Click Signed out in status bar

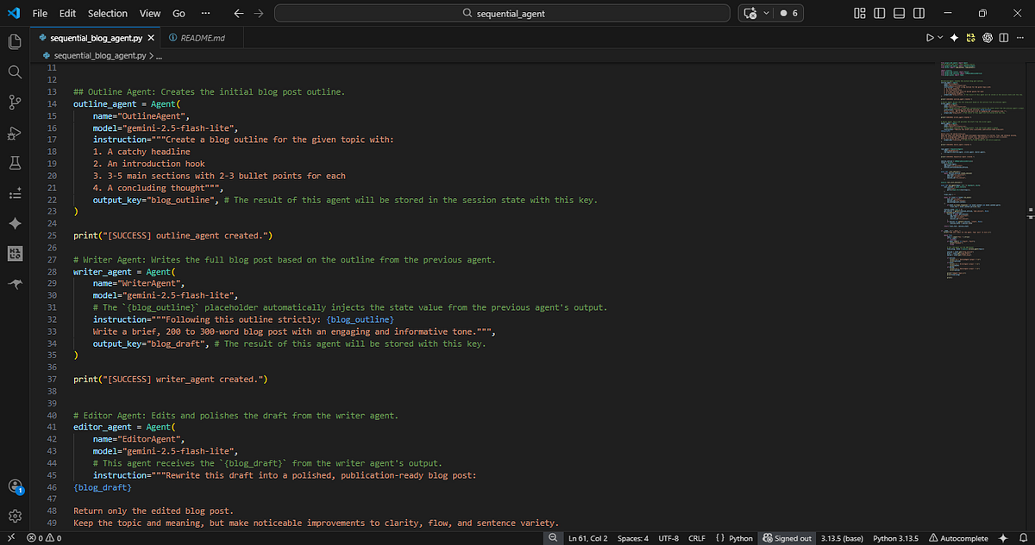[x=787, y=538]
